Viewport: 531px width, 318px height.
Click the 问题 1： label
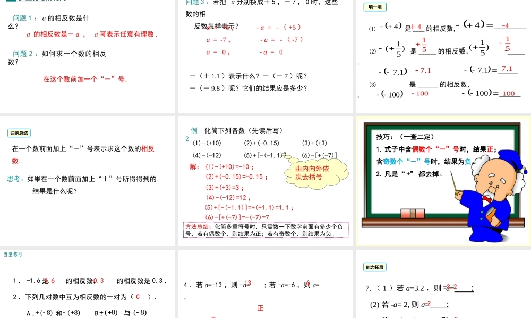(x=25, y=18)
